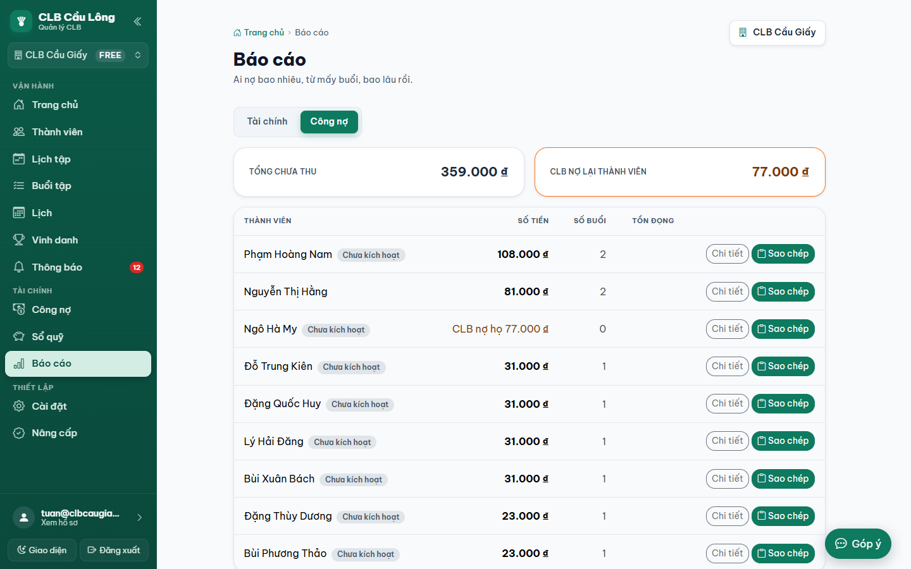
Task: Click the Cài đặt gear icon
Action: pyautogui.click(x=19, y=407)
